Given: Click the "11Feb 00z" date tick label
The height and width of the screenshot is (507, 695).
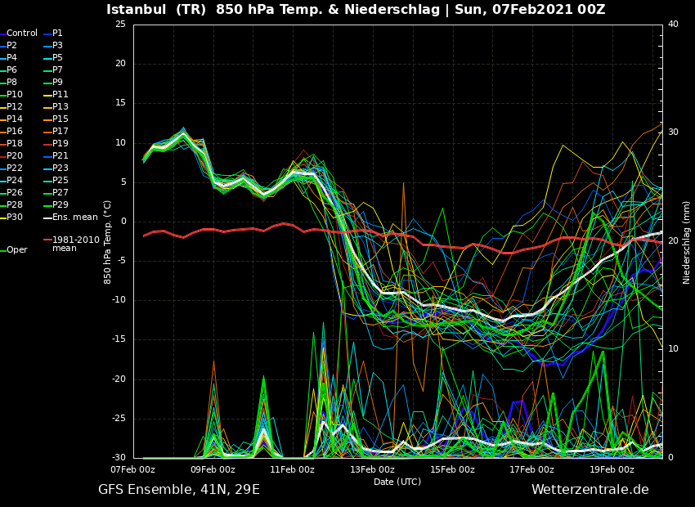Looking at the screenshot, I should coord(293,469).
